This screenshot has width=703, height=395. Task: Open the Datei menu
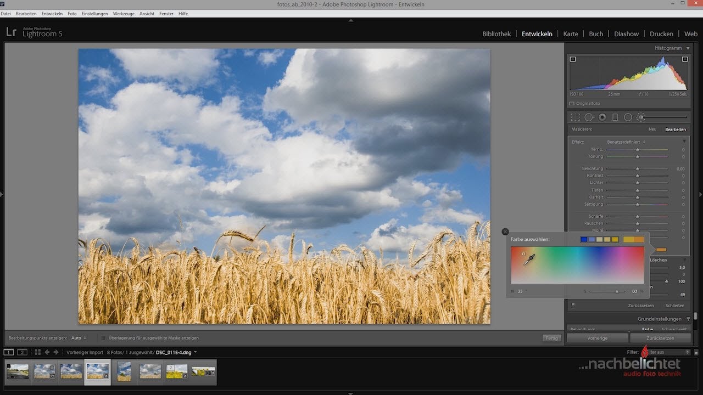6,13
